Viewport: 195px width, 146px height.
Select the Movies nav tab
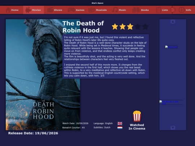[x=33, y=10]
